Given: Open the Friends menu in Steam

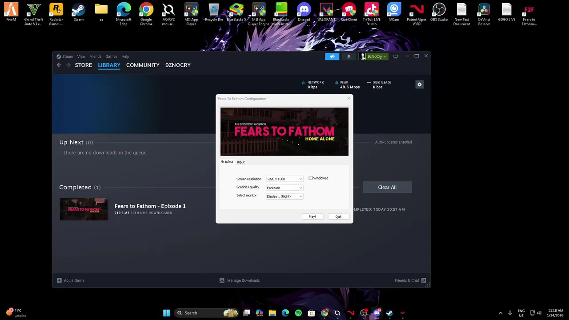Looking at the screenshot, I should pos(95,56).
